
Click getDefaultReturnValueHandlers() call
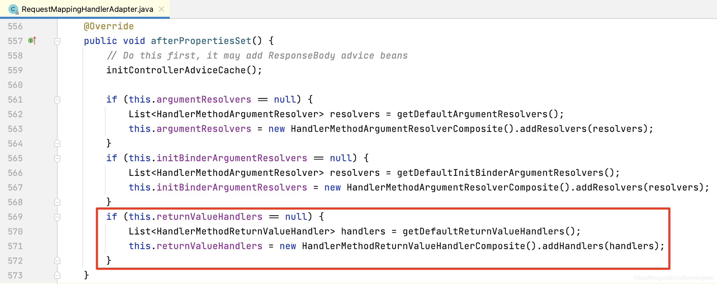[x=489, y=232]
